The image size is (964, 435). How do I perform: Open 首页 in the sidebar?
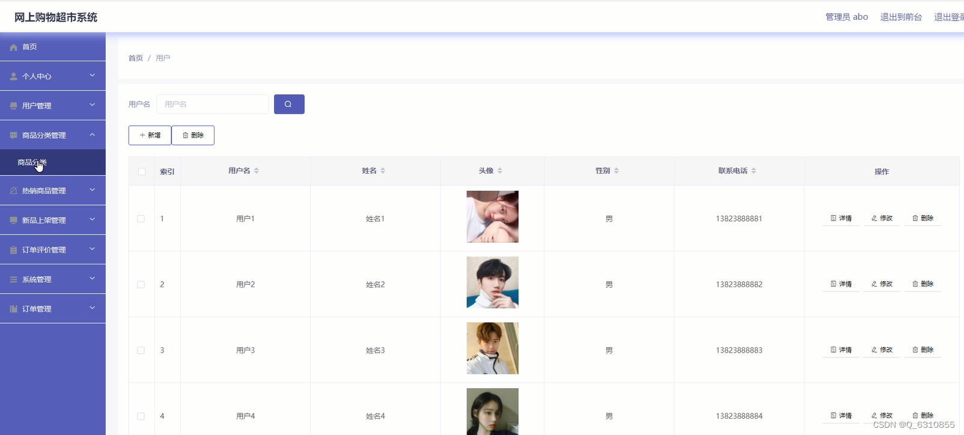tap(53, 47)
